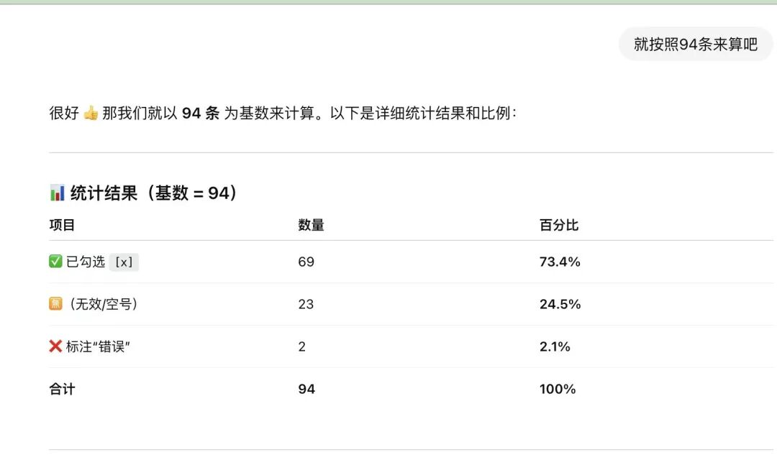Click the 73.4% percentage cell

560,262
